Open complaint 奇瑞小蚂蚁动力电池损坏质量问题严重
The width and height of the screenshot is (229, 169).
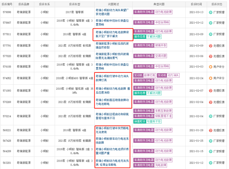112,151
